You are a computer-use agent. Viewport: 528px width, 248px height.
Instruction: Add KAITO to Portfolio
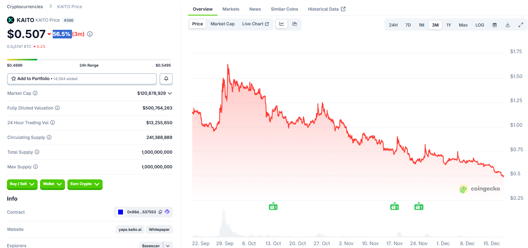click(x=82, y=78)
